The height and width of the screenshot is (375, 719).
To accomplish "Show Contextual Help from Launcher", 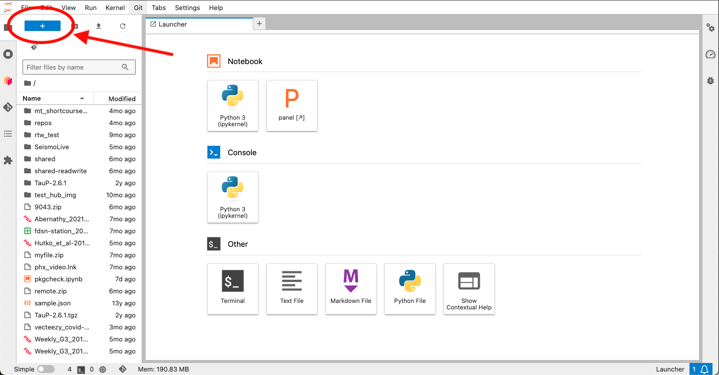I will pyautogui.click(x=469, y=289).
